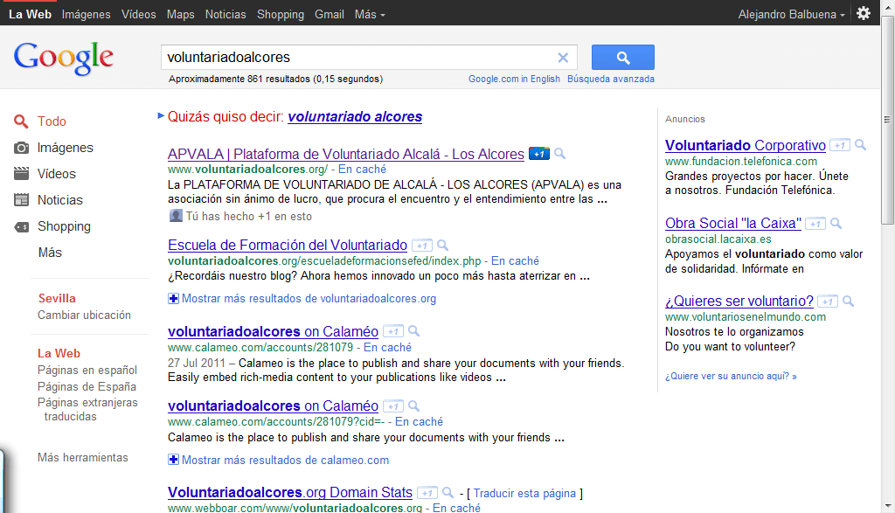
Task: Toggle +1 on Escuela de Formación result
Action: pyautogui.click(x=422, y=246)
